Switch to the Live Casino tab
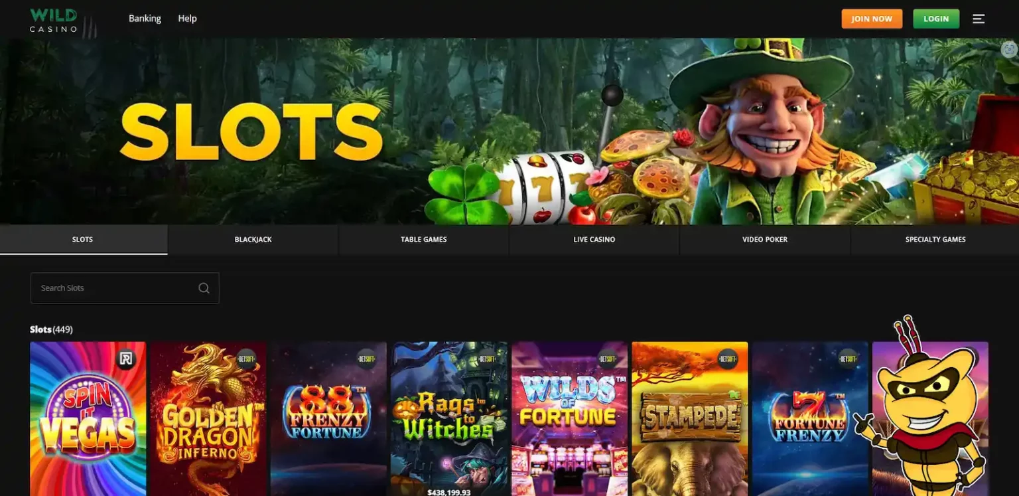The image size is (1019, 496). pyautogui.click(x=594, y=240)
